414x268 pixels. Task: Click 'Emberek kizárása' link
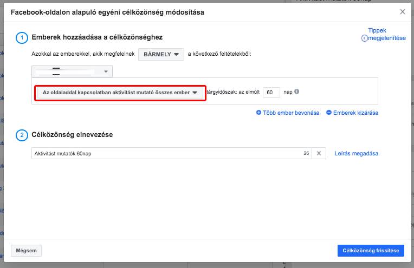(355, 113)
